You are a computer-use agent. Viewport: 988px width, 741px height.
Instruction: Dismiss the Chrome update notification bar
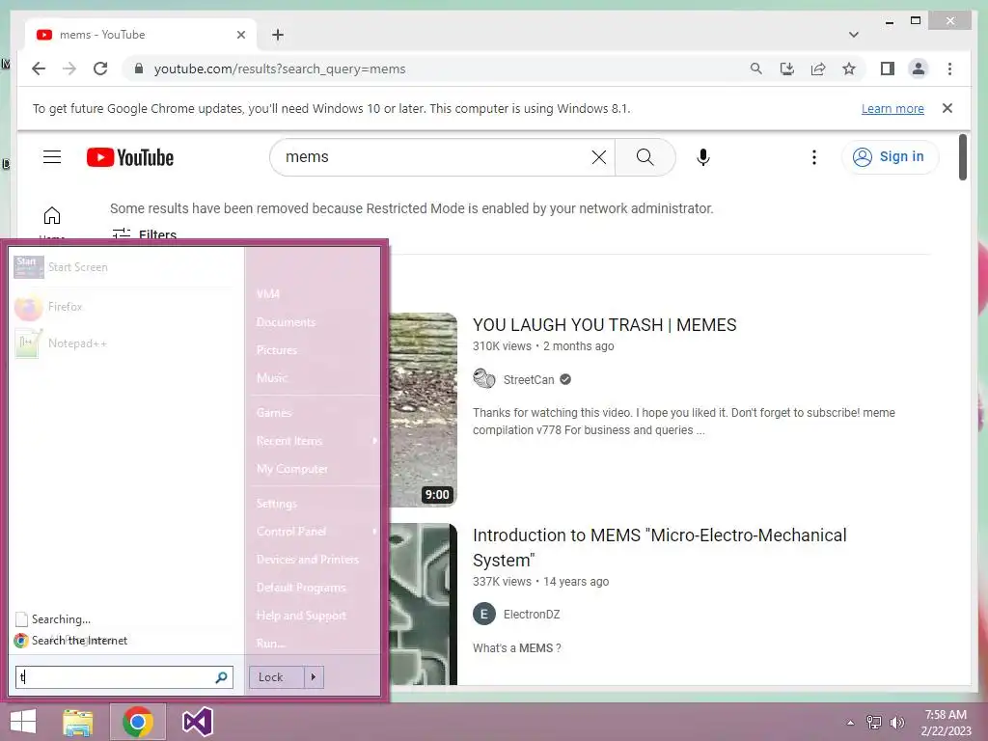tap(947, 108)
